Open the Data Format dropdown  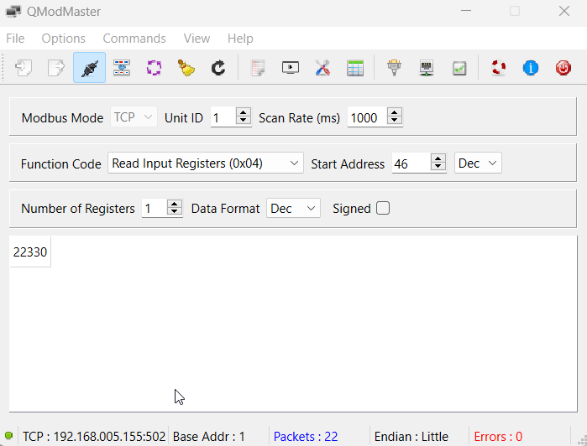[293, 208]
